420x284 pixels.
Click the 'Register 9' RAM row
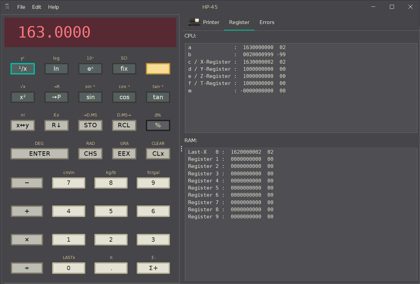pyautogui.click(x=231, y=217)
